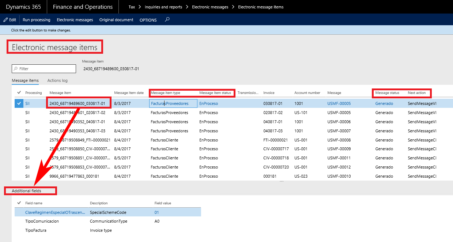453x242 pixels.
Task: Open message link USMF-00007
Action: (339, 131)
